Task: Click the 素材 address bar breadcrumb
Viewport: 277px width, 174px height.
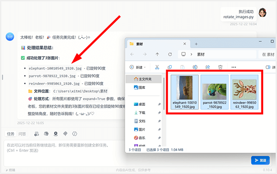Action: coord(201,54)
